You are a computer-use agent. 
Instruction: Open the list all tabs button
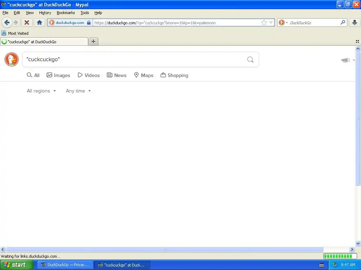(357, 41)
